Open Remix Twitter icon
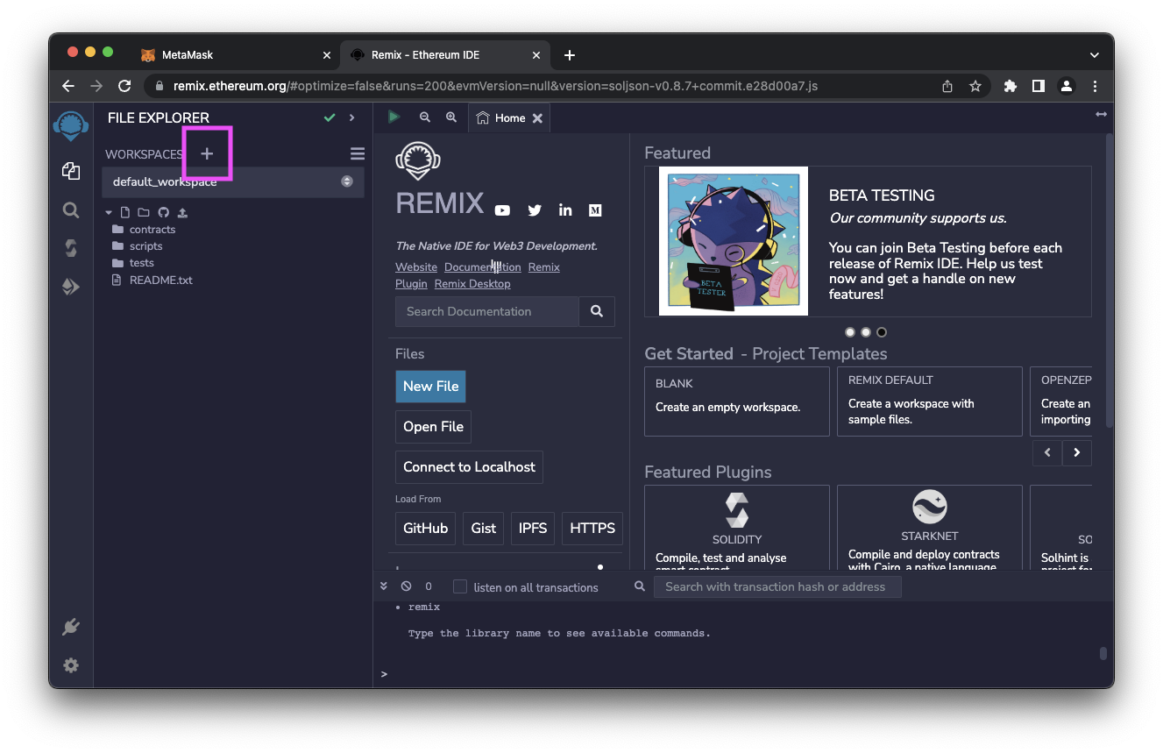1163x753 pixels. [x=535, y=210]
